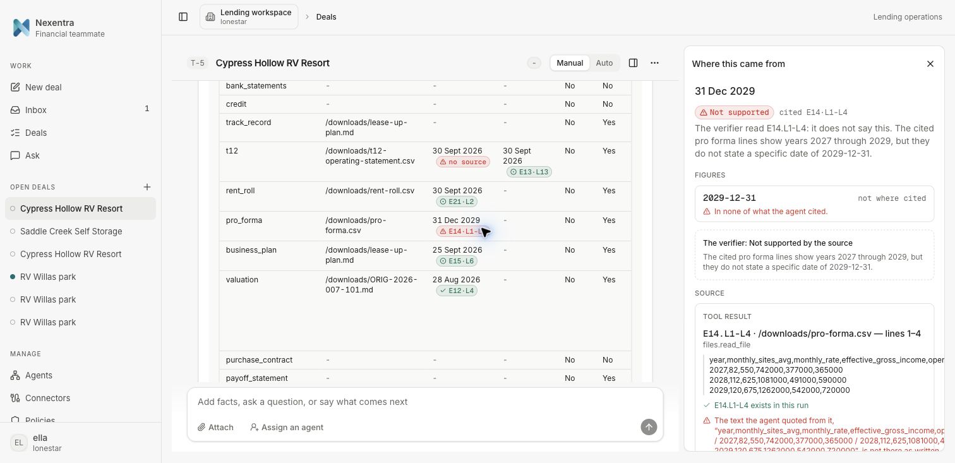This screenshot has height=463, width=955.
Task: Click Assign an agent button
Action: tap(287, 427)
